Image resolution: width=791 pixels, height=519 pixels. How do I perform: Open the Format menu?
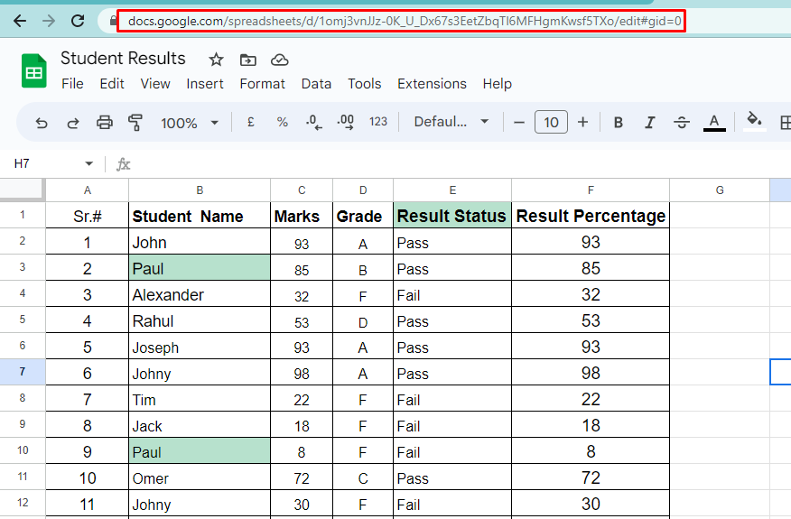[x=263, y=84]
